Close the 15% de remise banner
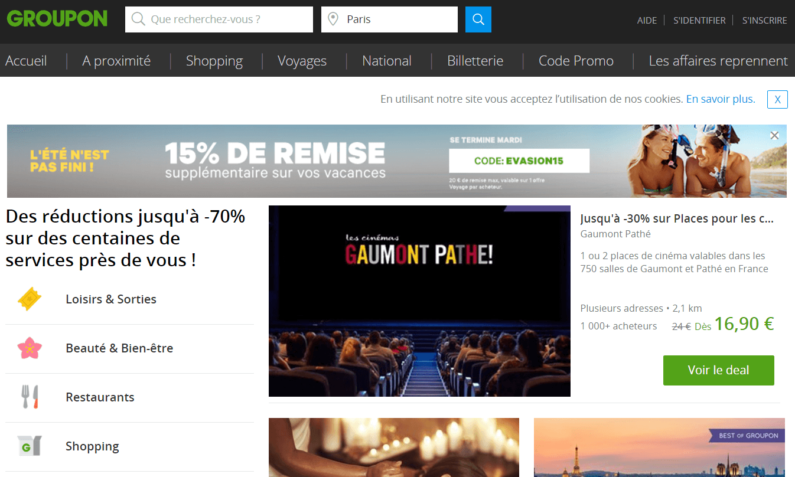This screenshot has height=477, width=795. click(x=774, y=136)
